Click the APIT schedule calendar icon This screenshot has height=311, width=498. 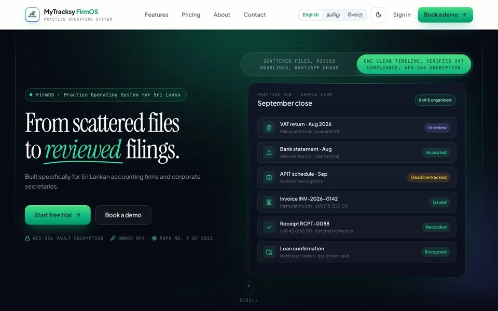coord(269,177)
